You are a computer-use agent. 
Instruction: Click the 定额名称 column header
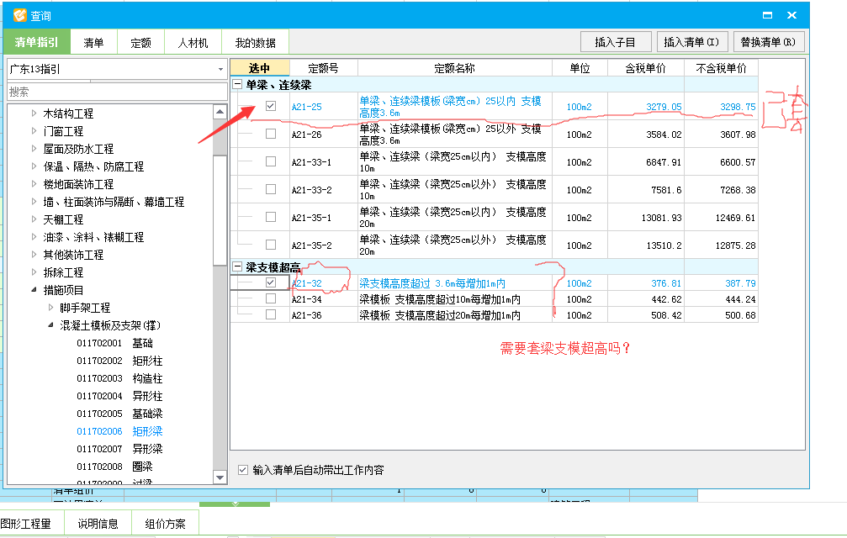pyautogui.click(x=455, y=68)
